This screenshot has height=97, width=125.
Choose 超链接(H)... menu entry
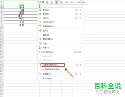60,74
